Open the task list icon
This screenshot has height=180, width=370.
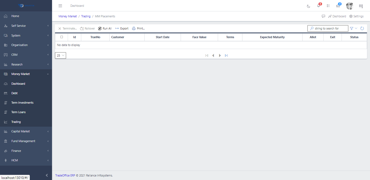tap(328, 6)
